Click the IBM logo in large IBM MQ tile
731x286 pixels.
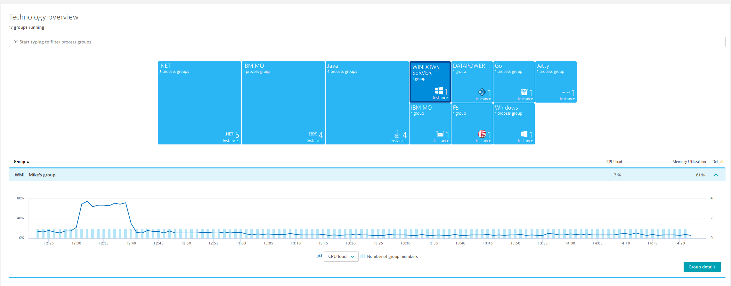coord(313,134)
